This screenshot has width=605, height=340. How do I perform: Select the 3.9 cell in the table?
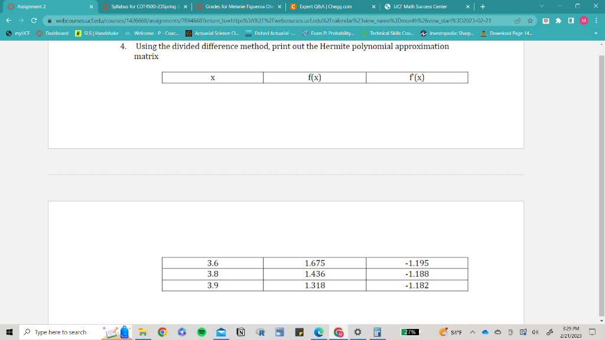(x=213, y=285)
